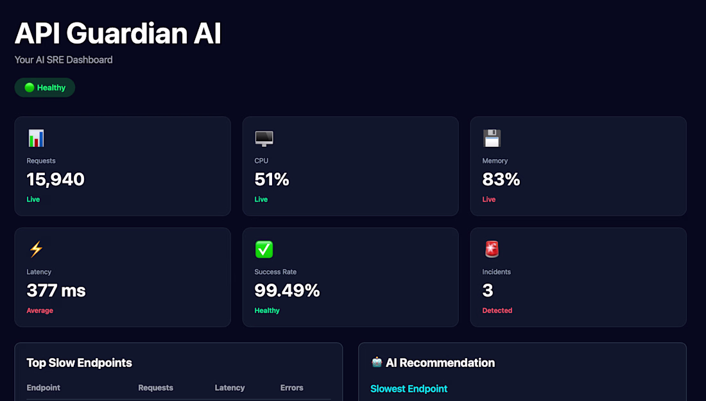This screenshot has height=401, width=706.
Task: Click the Your AI SRE Dashboard subtitle
Action: point(64,60)
